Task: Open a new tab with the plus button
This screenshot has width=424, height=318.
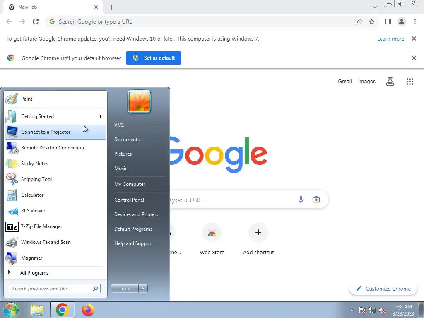Action: (x=112, y=7)
